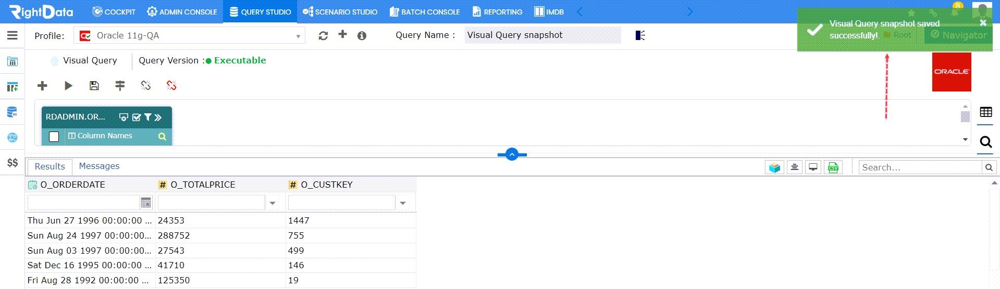The image size is (1000, 289).
Task: Expand the double-chevron on RDADMIN table card
Action: (x=158, y=117)
